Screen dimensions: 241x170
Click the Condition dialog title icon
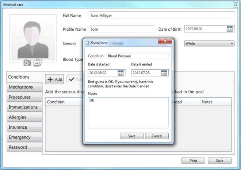pyautogui.click(x=87, y=43)
